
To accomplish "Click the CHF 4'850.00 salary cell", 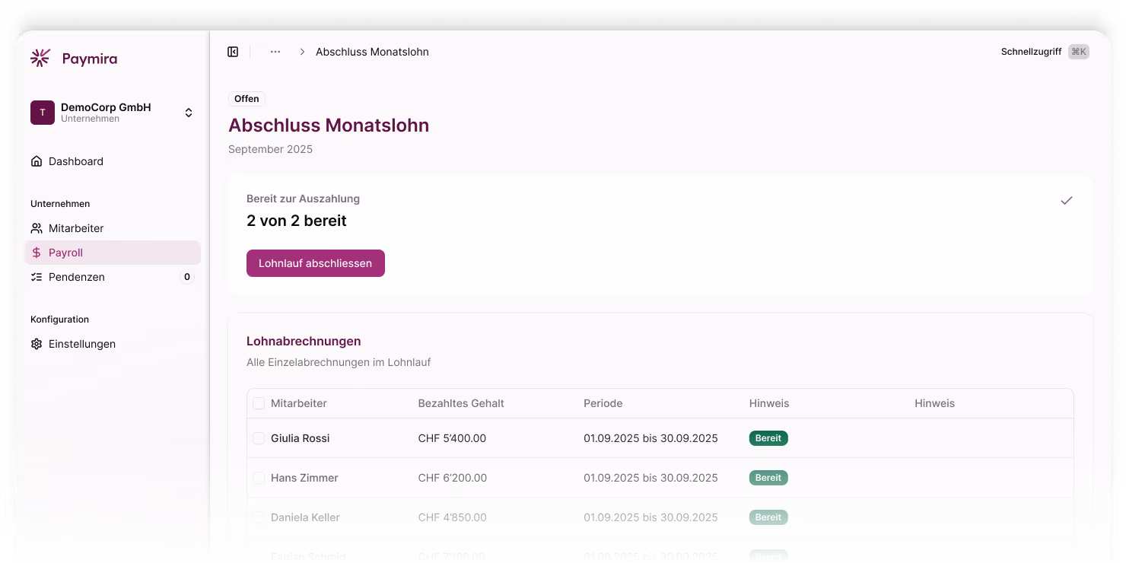I will pos(453,517).
